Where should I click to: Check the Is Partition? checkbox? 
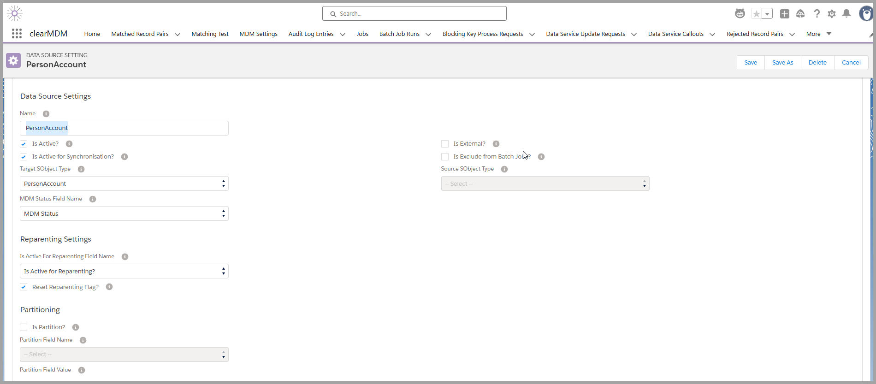24,327
